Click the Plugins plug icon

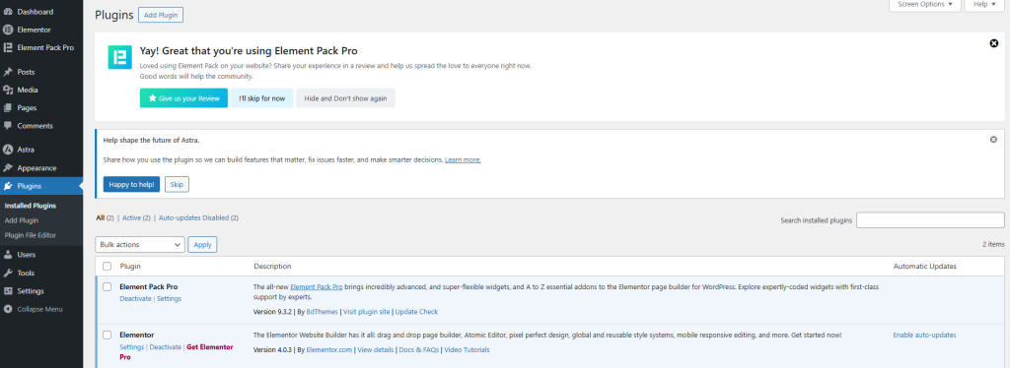pyautogui.click(x=8, y=186)
